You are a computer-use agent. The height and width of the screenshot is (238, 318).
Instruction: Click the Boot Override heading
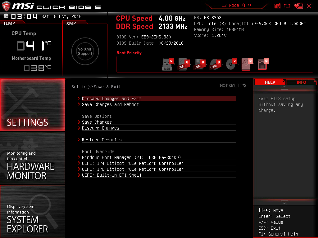98,152
